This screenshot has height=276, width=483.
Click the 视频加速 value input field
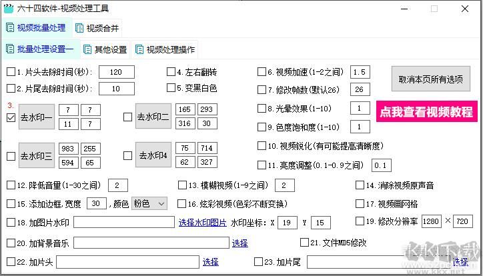pos(360,72)
